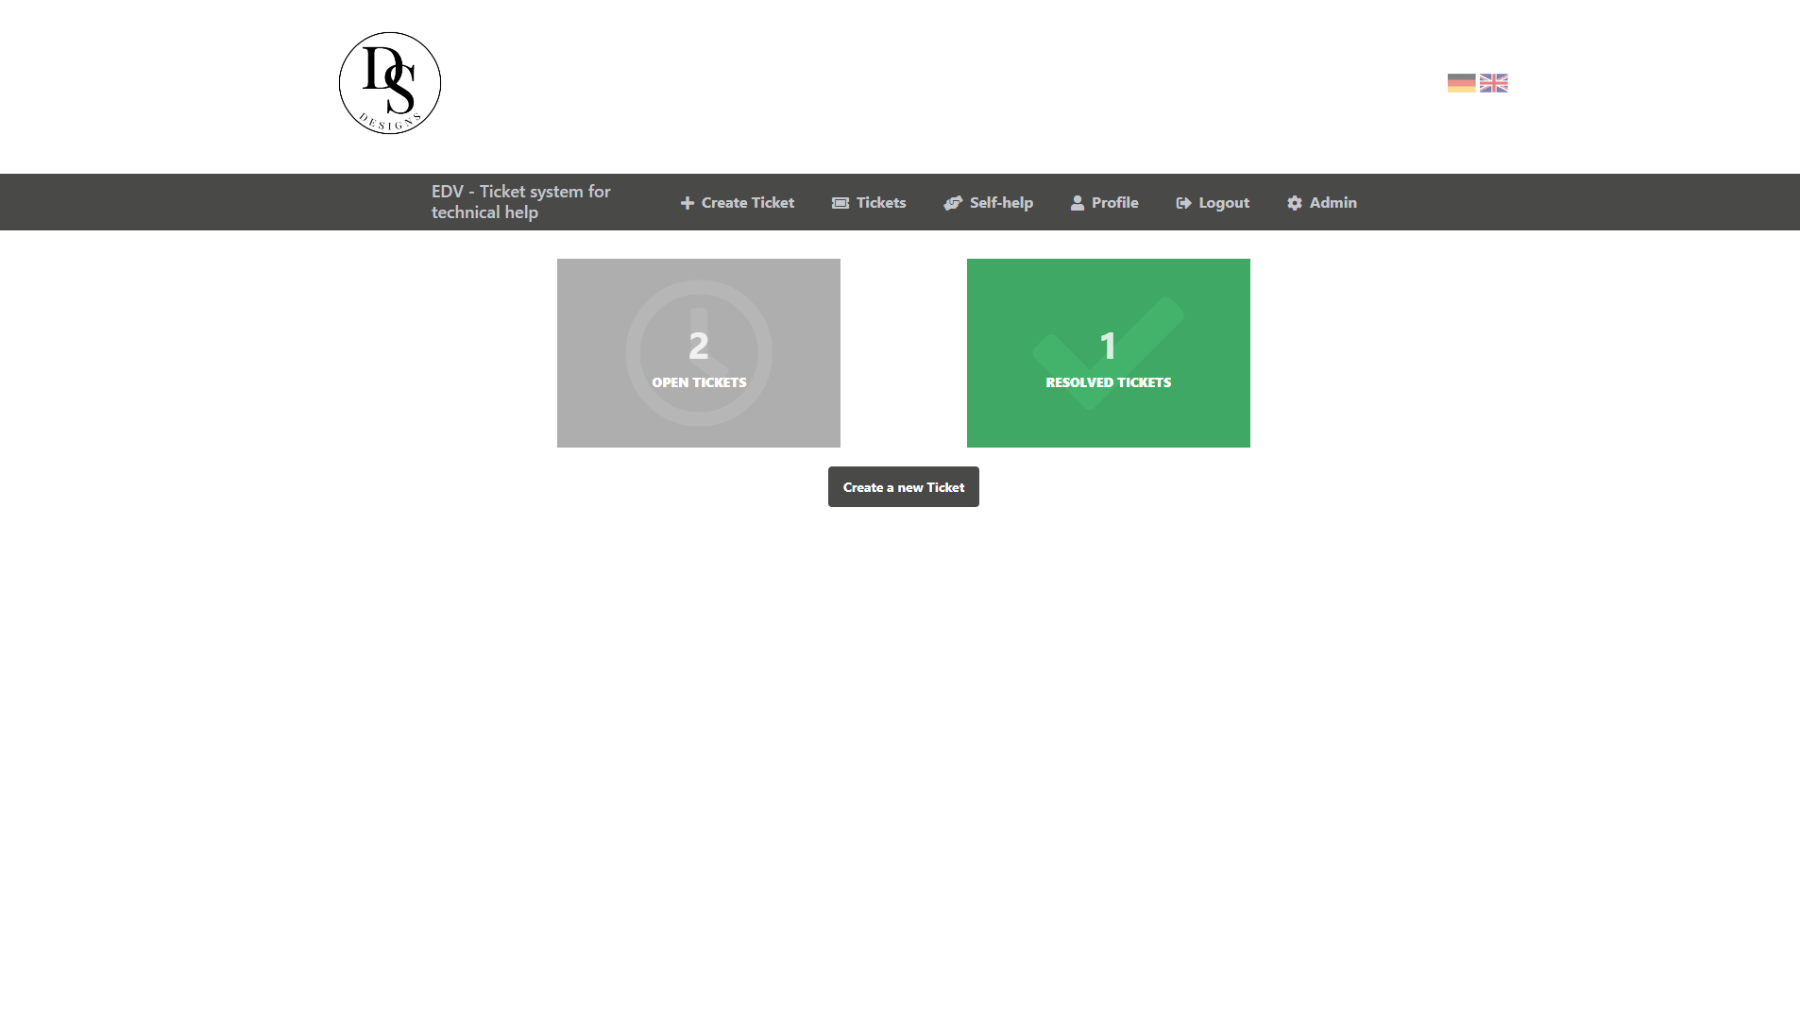
Task: Click the DS Designs logo
Action: tap(389, 83)
